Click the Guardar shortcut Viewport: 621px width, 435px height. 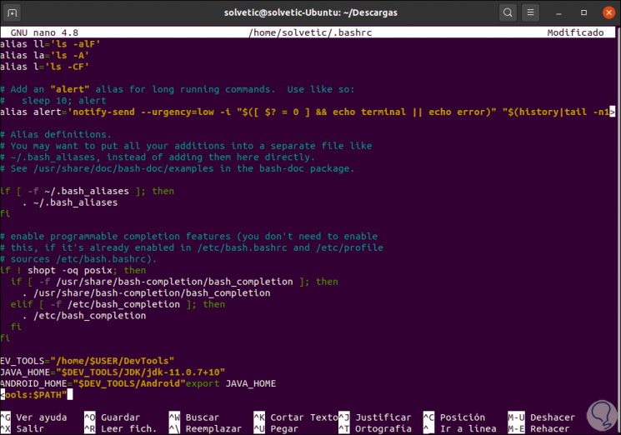[x=112, y=417]
